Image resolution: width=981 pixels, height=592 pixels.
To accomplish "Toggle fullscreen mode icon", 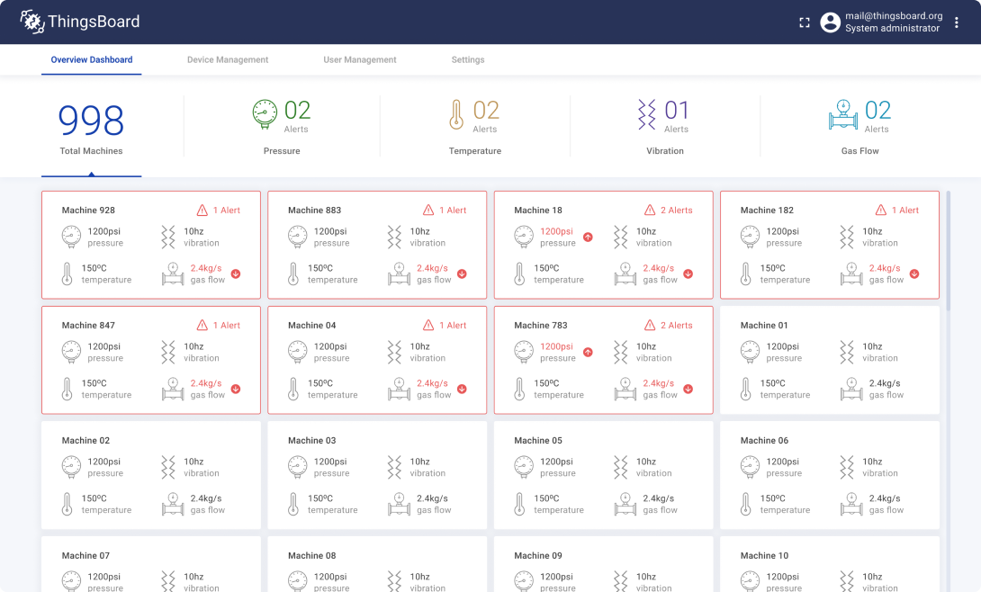I will pyautogui.click(x=805, y=22).
